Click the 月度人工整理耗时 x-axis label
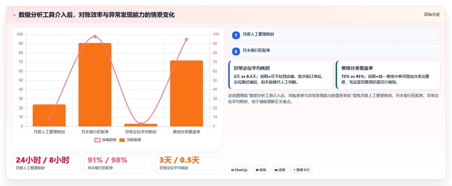 coord(49,132)
